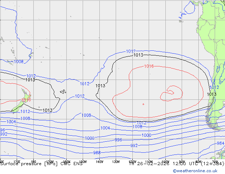Click the 992 label between 996 and 988
This screenshot has height=174, width=225.
(x=134, y=146)
